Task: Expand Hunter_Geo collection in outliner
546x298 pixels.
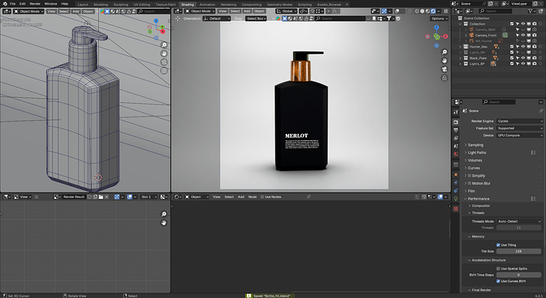Action: click(x=461, y=47)
